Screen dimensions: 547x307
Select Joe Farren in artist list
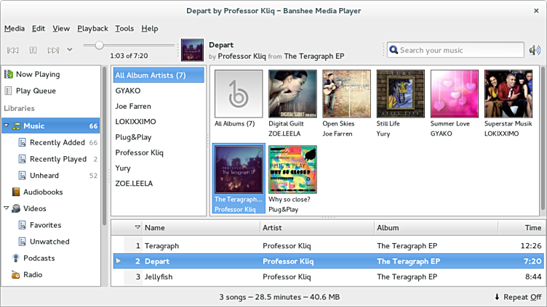[x=133, y=106]
